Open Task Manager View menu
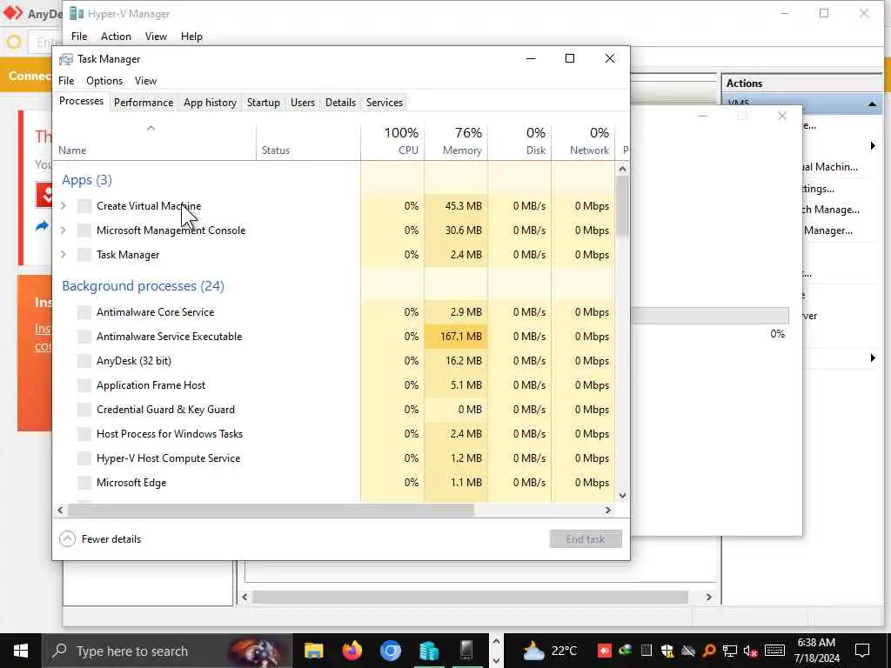This screenshot has height=668, width=891. point(145,81)
